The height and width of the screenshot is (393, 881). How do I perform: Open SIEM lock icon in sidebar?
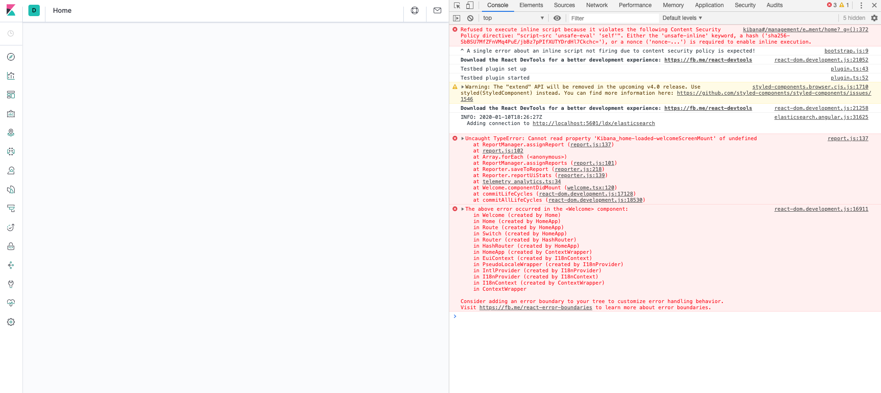click(x=11, y=246)
